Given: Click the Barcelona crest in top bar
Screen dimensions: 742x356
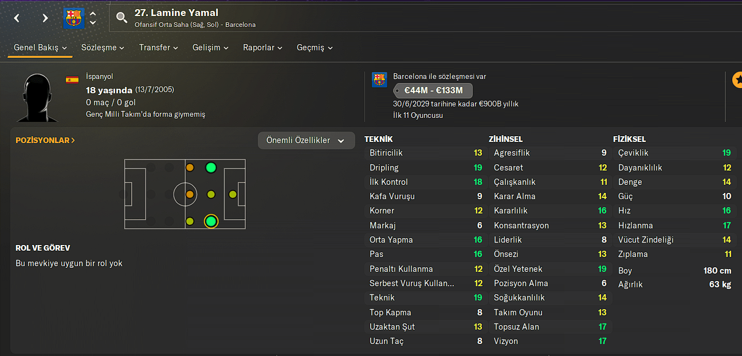Looking at the screenshot, I should (x=73, y=18).
